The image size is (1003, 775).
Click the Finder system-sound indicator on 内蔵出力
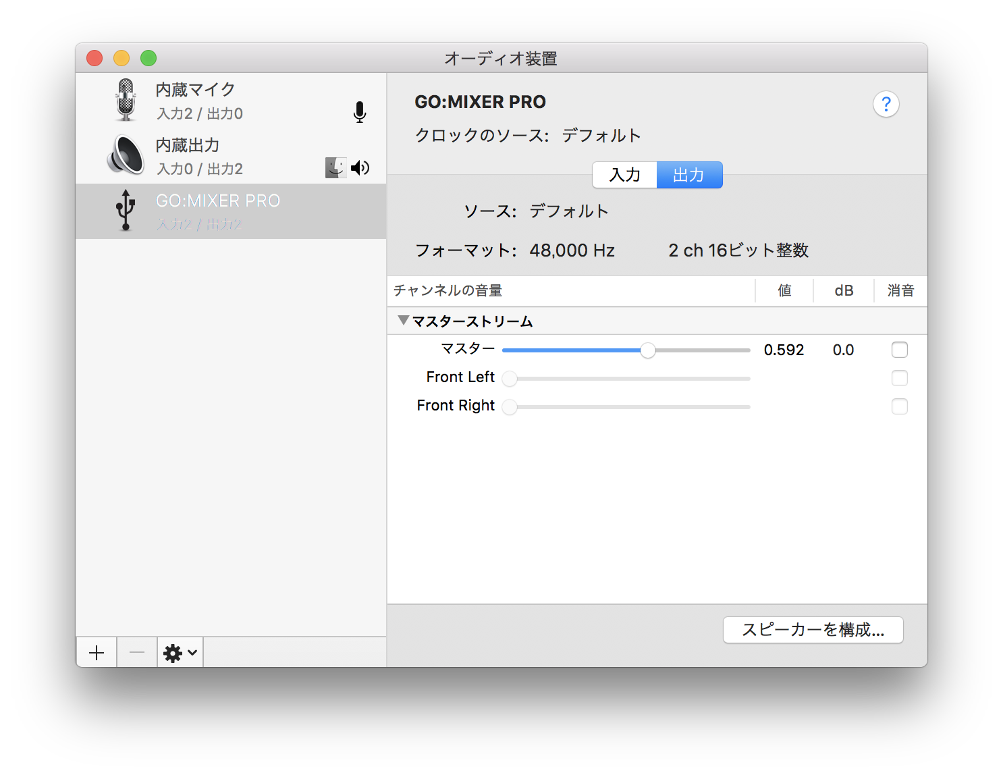(x=335, y=167)
